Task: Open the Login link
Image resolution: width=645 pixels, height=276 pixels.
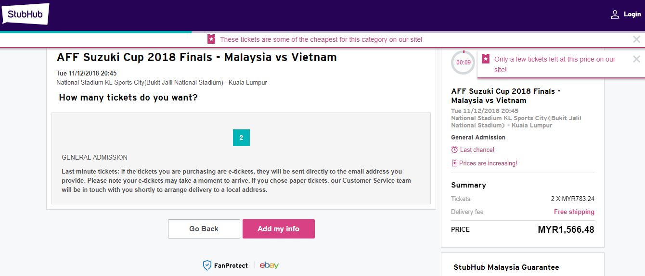Action: pos(632,14)
